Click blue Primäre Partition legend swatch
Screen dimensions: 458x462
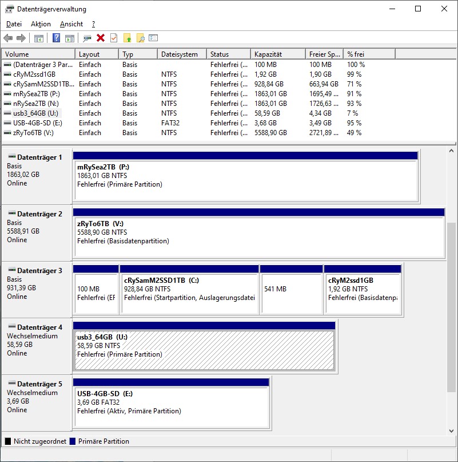point(73,441)
